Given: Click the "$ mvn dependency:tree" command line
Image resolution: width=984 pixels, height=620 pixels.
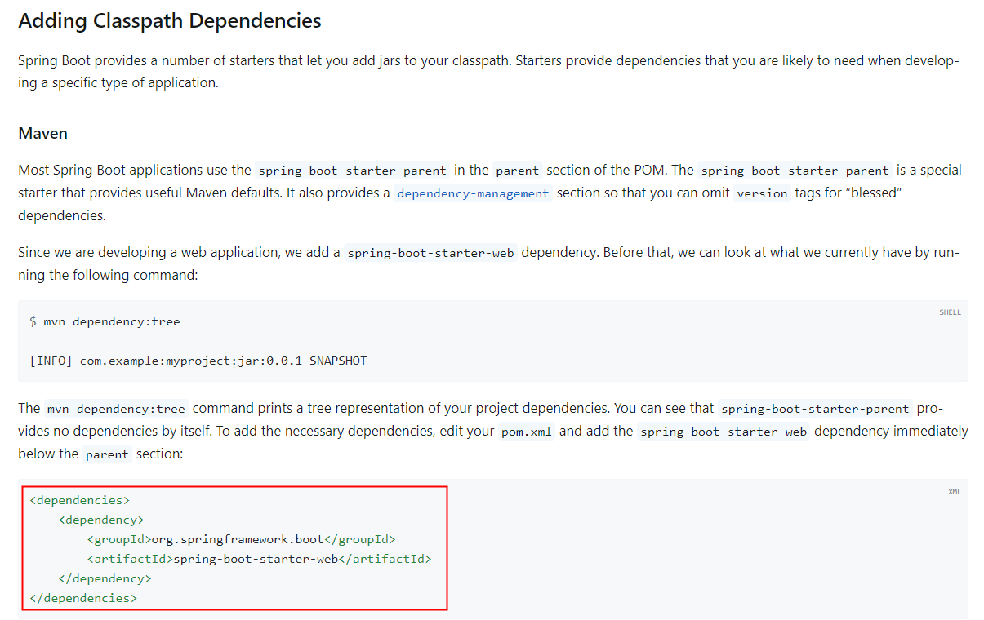Looking at the screenshot, I should point(105,321).
